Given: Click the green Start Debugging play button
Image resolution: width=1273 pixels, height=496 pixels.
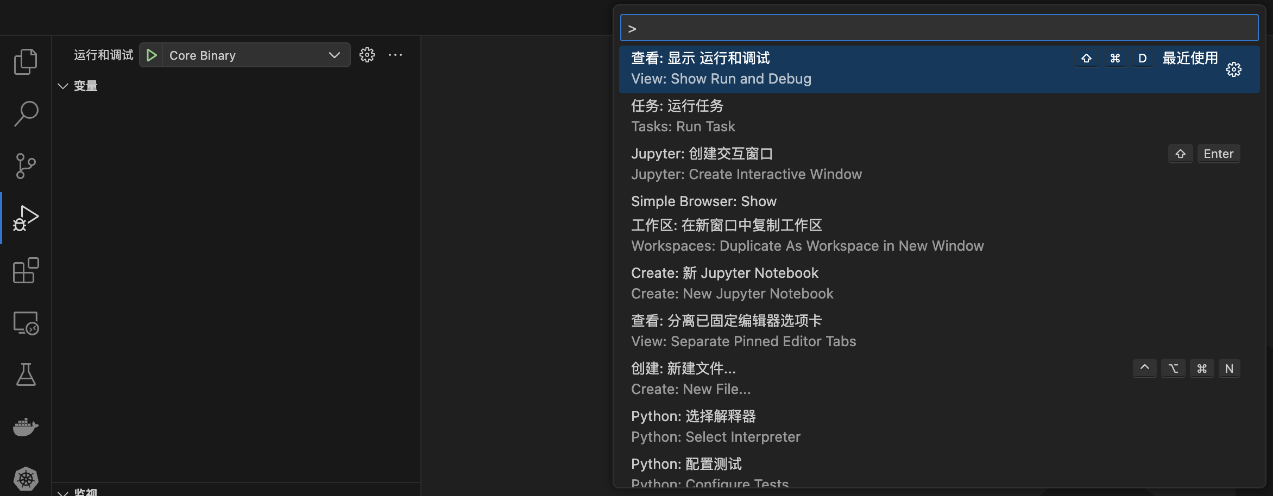Looking at the screenshot, I should click(x=152, y=55).
